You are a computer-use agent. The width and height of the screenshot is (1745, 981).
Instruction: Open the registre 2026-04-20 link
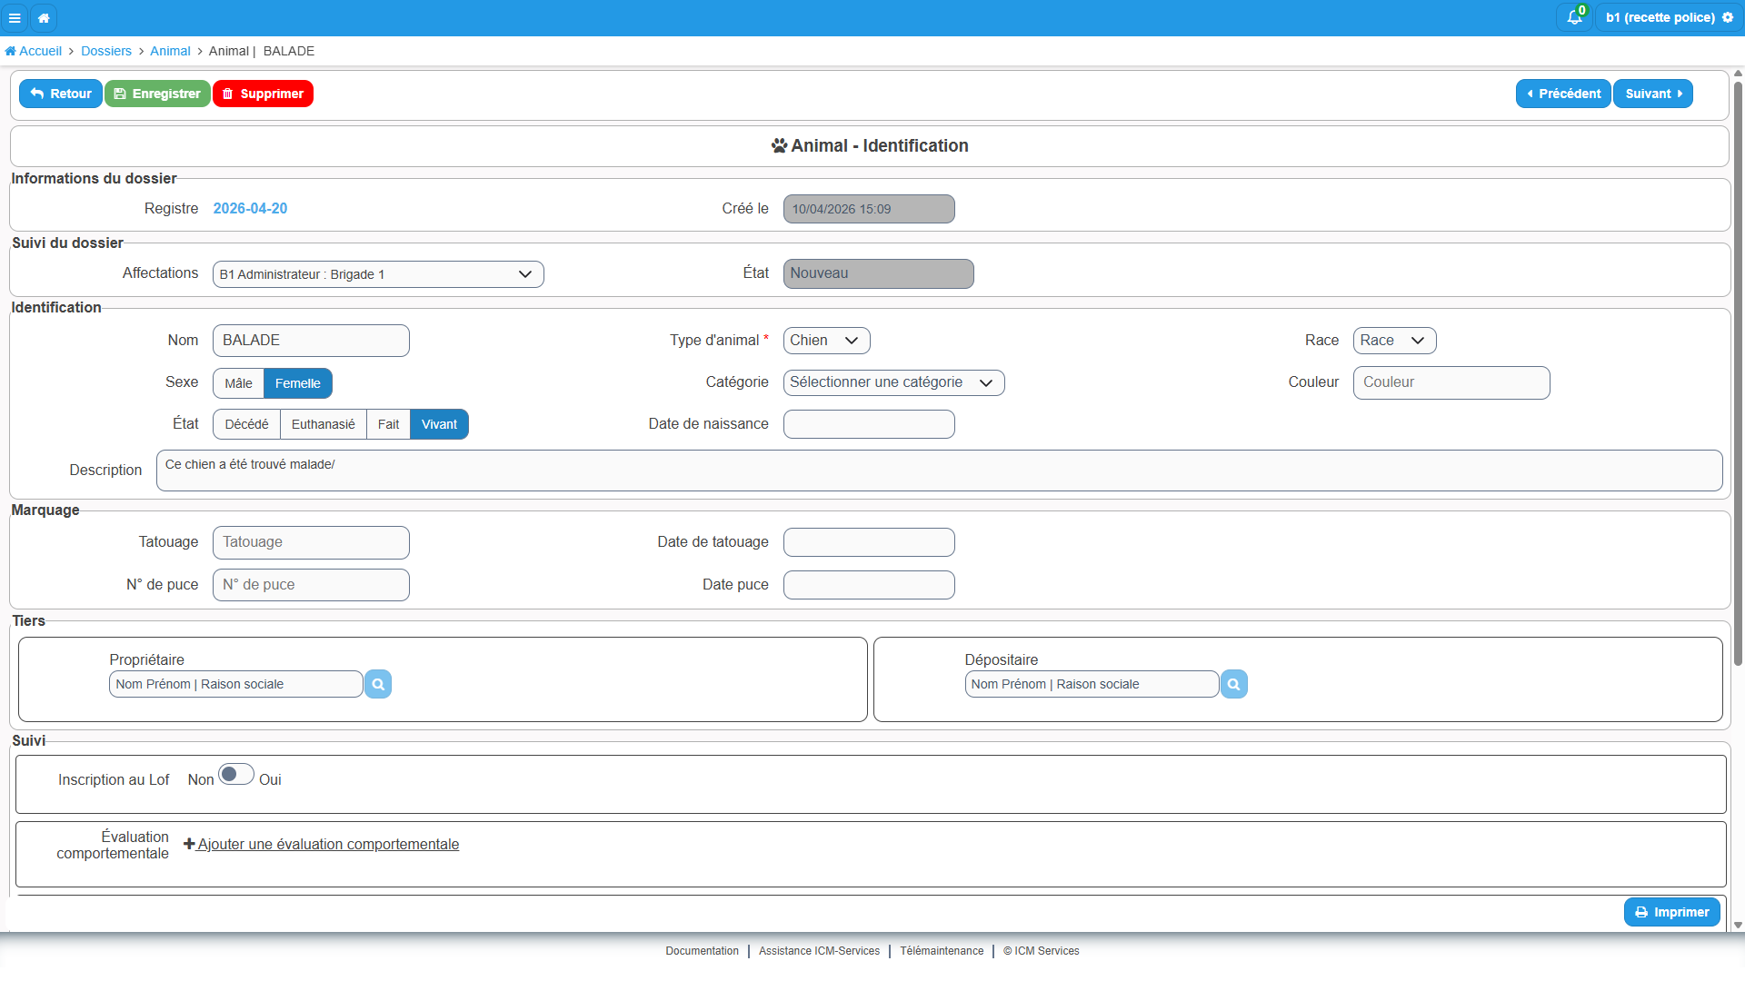(x=250, y=208)
